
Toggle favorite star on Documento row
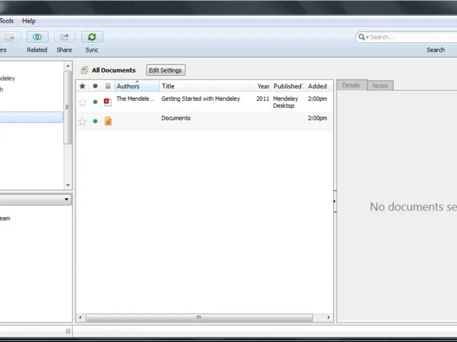82,121
